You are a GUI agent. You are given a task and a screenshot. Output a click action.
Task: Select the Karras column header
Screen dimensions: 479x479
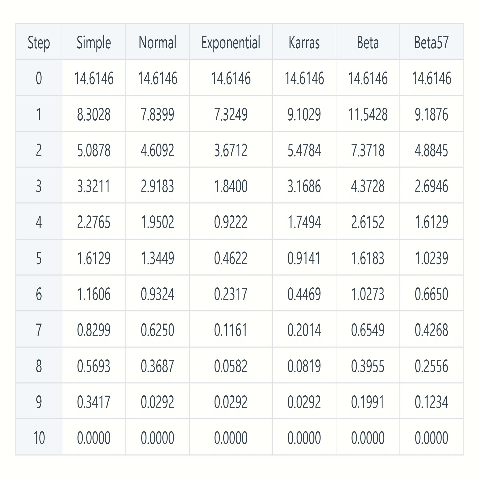point(304,42)
